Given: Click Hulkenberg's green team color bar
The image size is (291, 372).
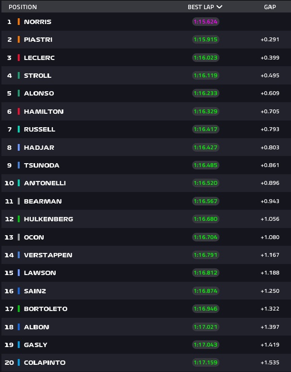Looking at the screenshot, I should click(x=18, y=219).
